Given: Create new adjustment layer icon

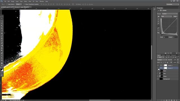Looking at the screenshot, I should coord(169,100).
